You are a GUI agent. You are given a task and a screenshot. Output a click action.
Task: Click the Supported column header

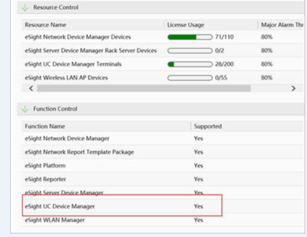pyautogui.click(x=208, y=126)
